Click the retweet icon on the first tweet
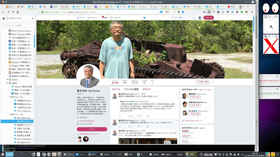 (129, 116)
